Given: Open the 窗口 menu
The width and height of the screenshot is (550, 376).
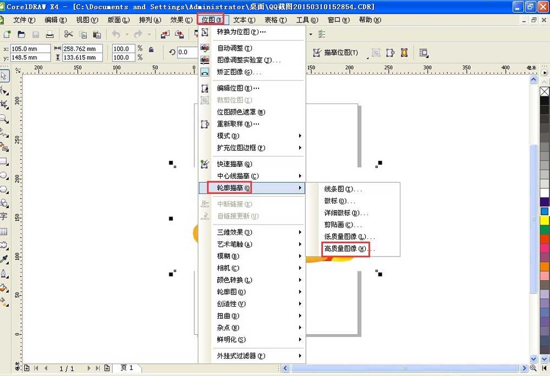Looking at the screenshot, I should click(338, 20).
